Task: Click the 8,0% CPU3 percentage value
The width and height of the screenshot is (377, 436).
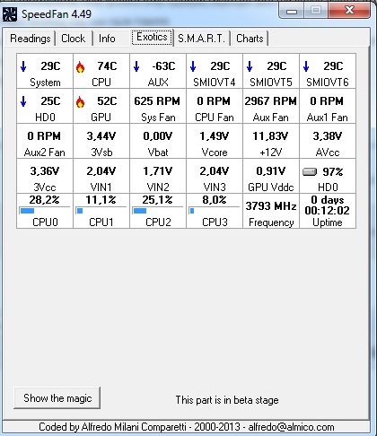Action: [215, 200]
